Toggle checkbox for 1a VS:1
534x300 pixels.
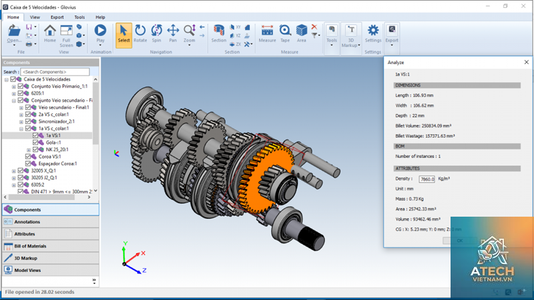coord(35,135)
